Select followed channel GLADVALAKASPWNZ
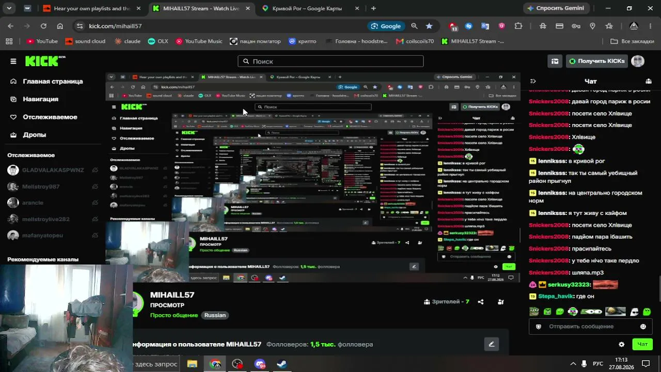 [45, 170]
